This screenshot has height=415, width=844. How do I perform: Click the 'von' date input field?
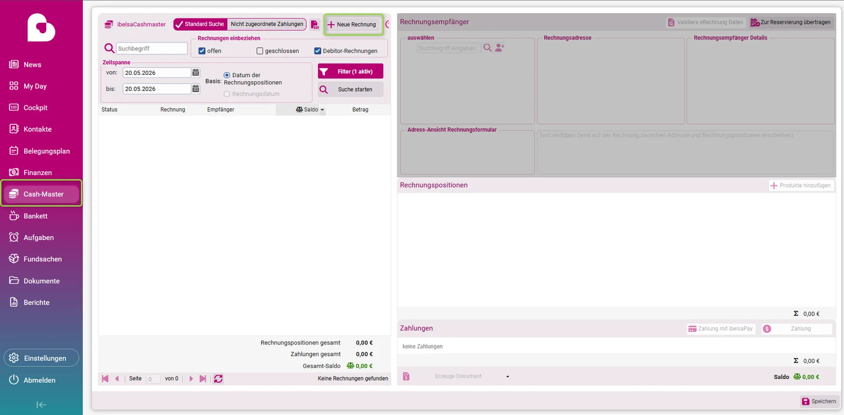[157, 73]
